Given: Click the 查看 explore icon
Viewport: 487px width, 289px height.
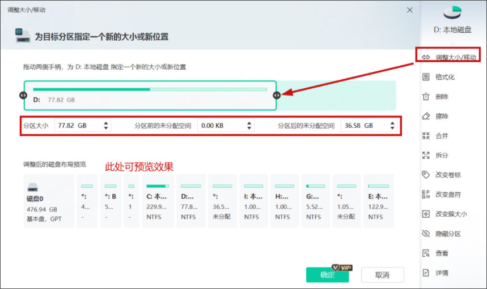Looking at the screenshot, I should click(x=426, y=253).
